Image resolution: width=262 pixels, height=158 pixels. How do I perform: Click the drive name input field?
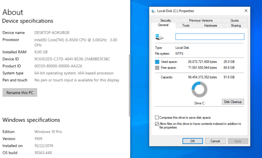point(210,37)
